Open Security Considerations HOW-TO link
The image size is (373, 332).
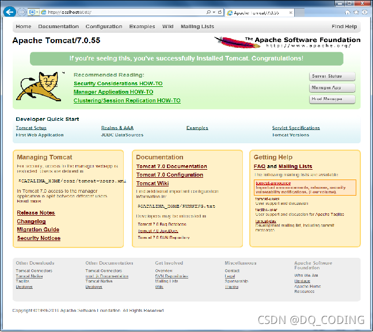pos(118,83)
